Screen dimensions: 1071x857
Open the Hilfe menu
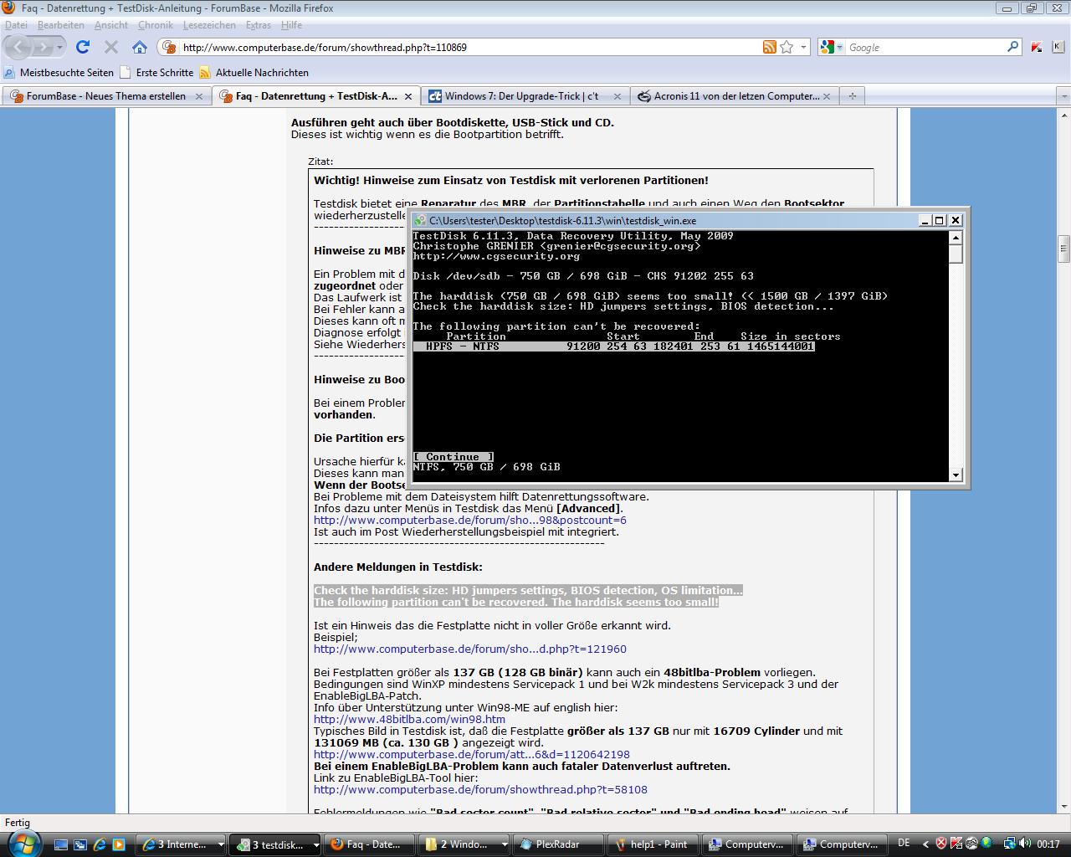pos(291,25)
